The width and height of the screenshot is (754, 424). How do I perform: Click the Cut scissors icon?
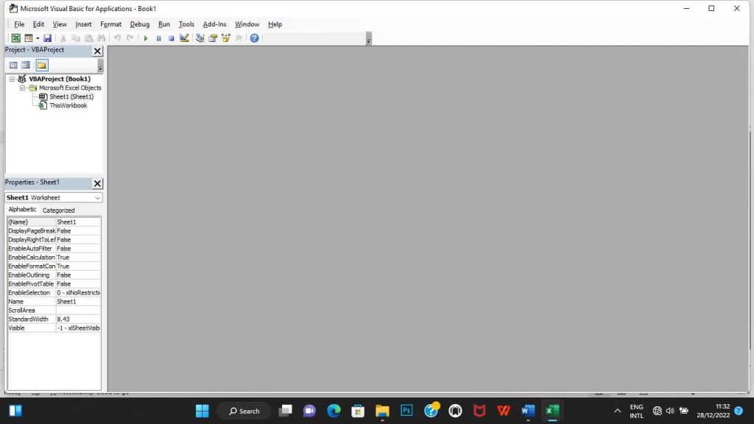click(x=63, y=38)
